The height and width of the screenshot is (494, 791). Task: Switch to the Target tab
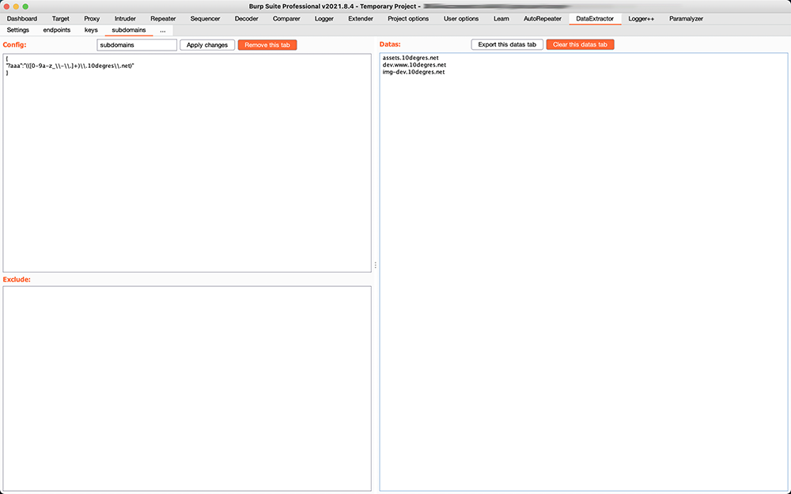coord(61,19)
